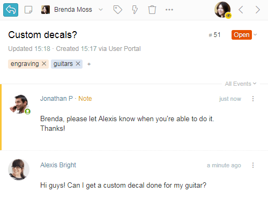The height and width of the screenshot is (207, 268).
Task: Add a new tag with plus
Action: [89, 64]
